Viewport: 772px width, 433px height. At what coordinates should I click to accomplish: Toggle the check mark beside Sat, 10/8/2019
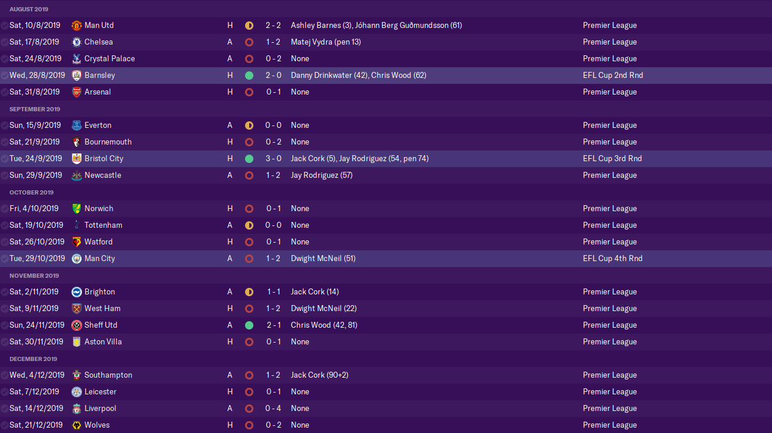5,26
